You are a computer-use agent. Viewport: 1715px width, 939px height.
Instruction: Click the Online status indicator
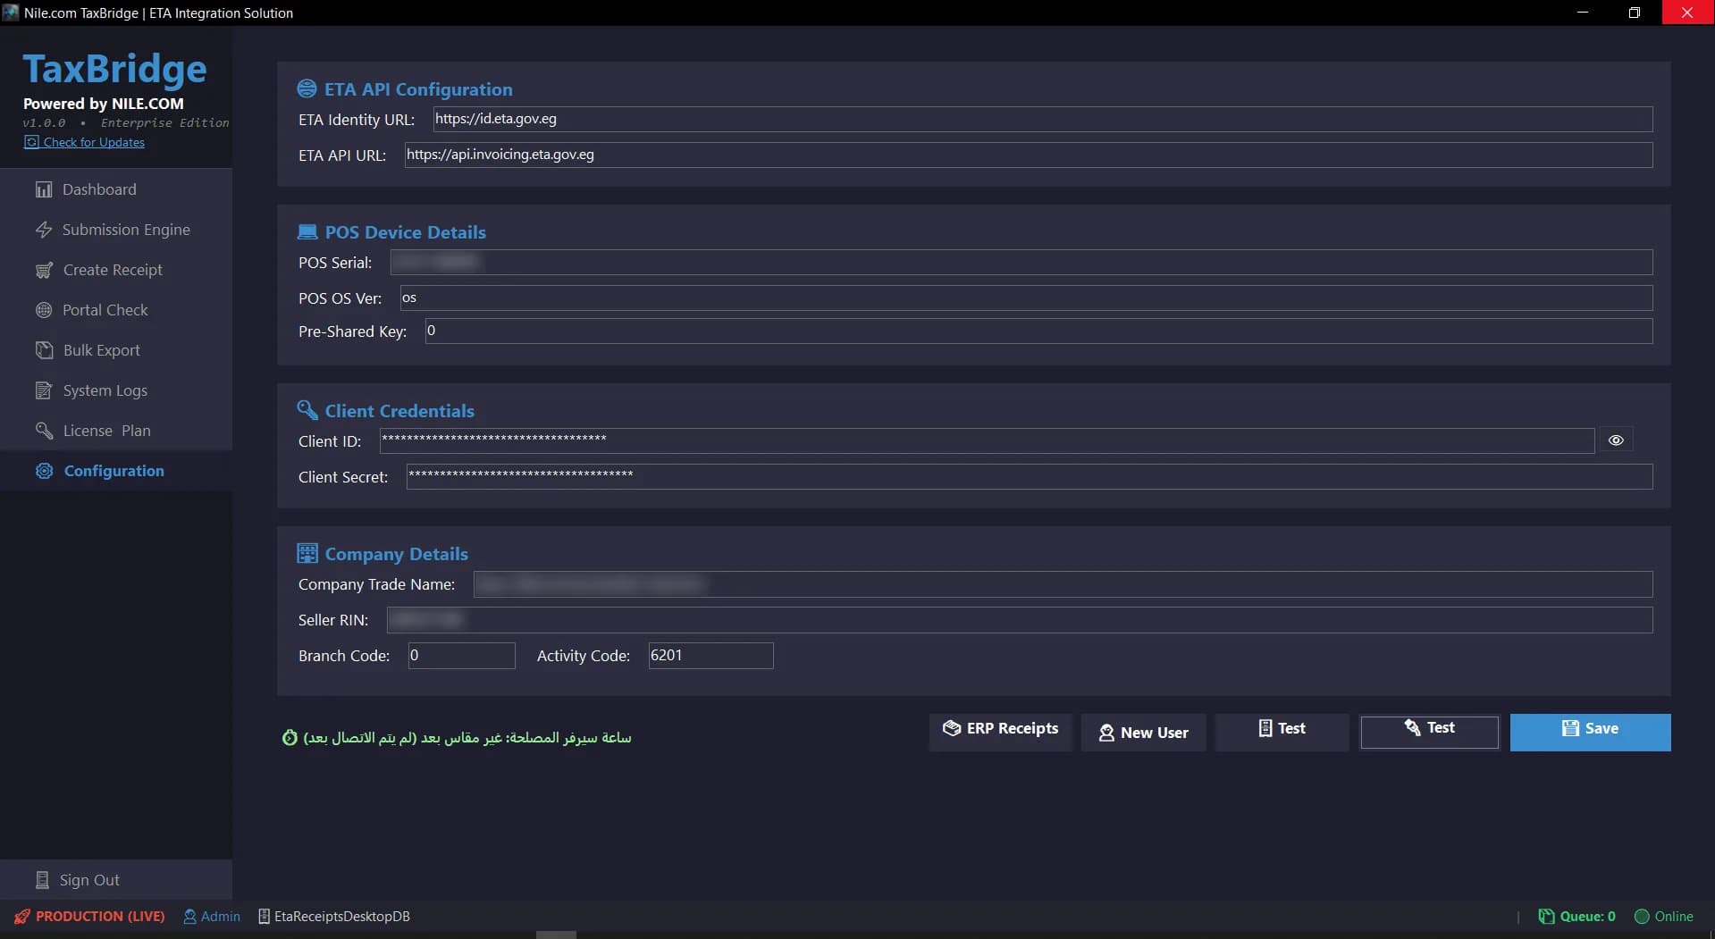(1663, 916)
